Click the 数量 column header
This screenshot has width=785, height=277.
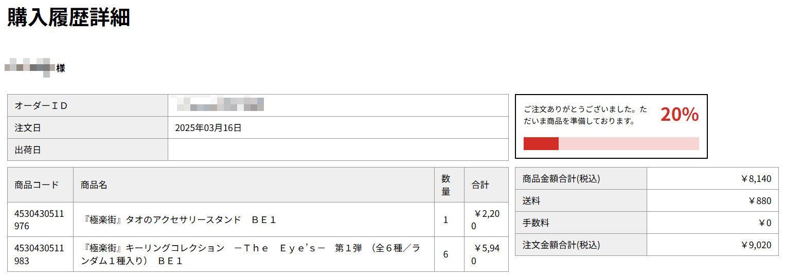445,185
